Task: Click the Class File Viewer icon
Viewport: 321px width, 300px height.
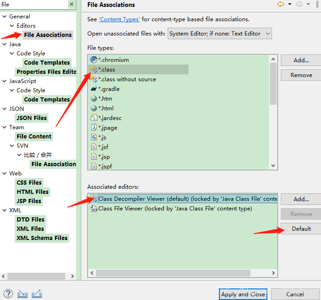Action: 94,209
